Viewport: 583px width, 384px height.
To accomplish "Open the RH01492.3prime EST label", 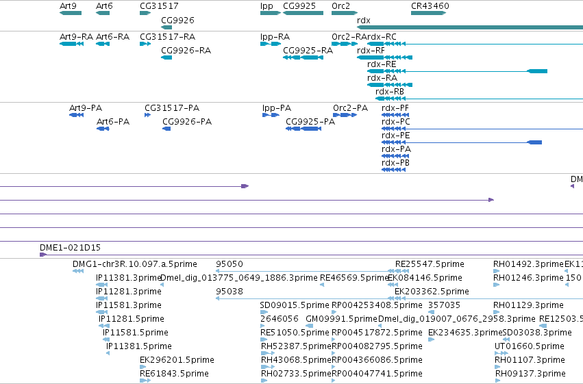I will pyautogui.click(x=529, y=264).
